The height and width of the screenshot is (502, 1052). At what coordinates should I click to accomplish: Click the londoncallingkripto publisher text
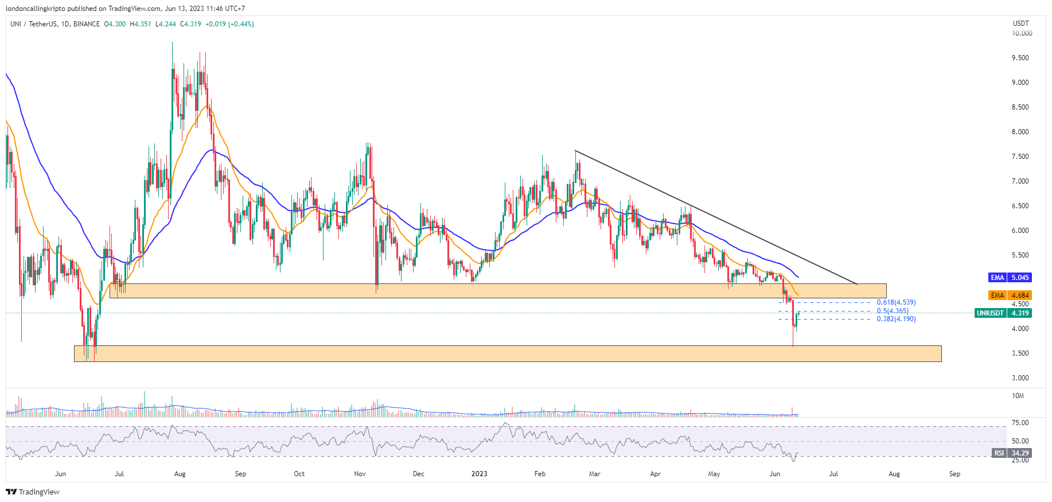pos(36,9)
